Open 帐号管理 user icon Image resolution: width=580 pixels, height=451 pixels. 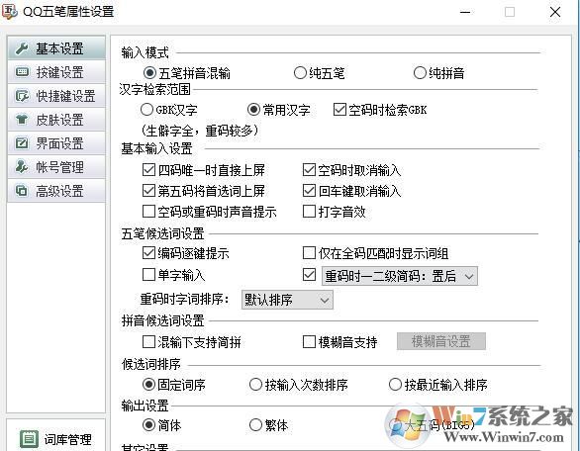point(22,167)
